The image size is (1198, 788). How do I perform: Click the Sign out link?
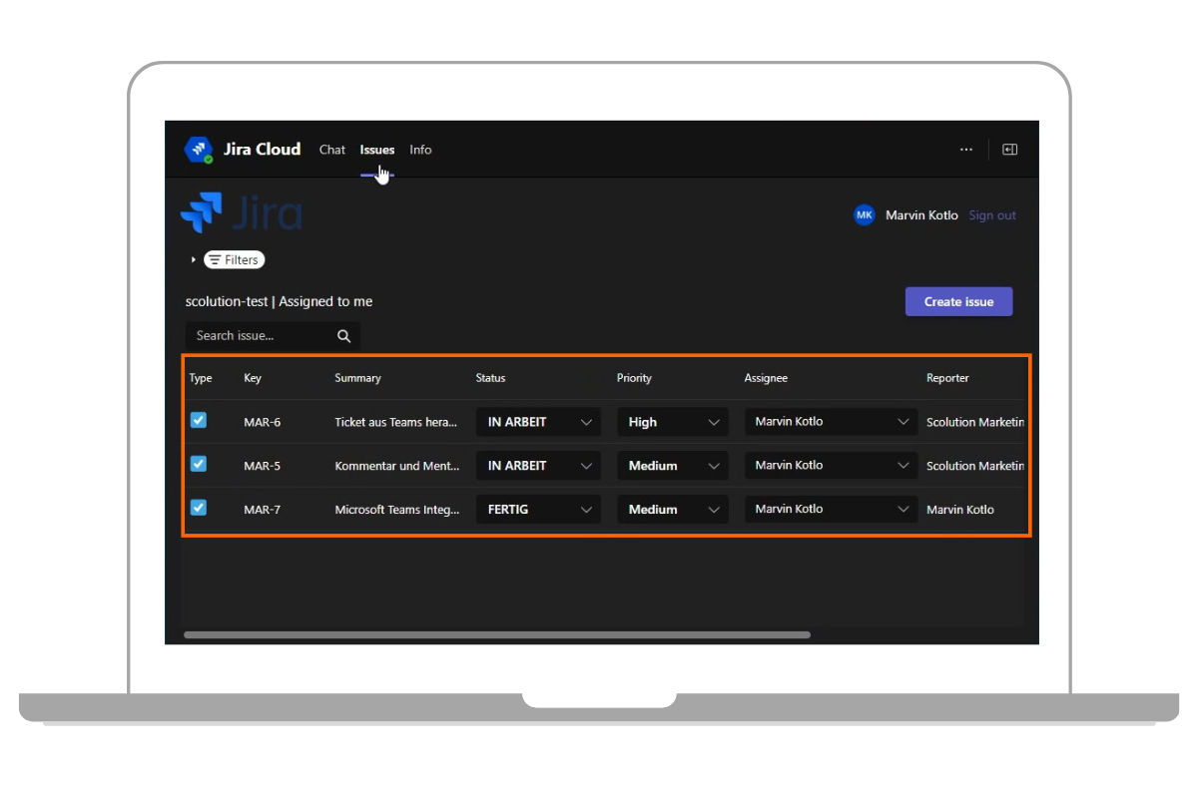coord(991,214)
